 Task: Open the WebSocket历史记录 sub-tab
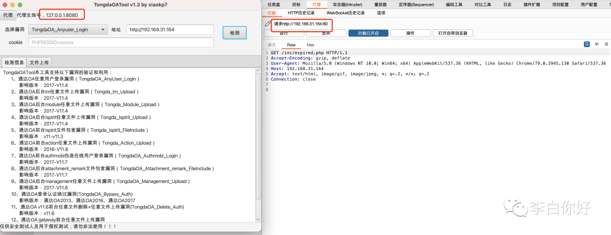pos(346,13)
